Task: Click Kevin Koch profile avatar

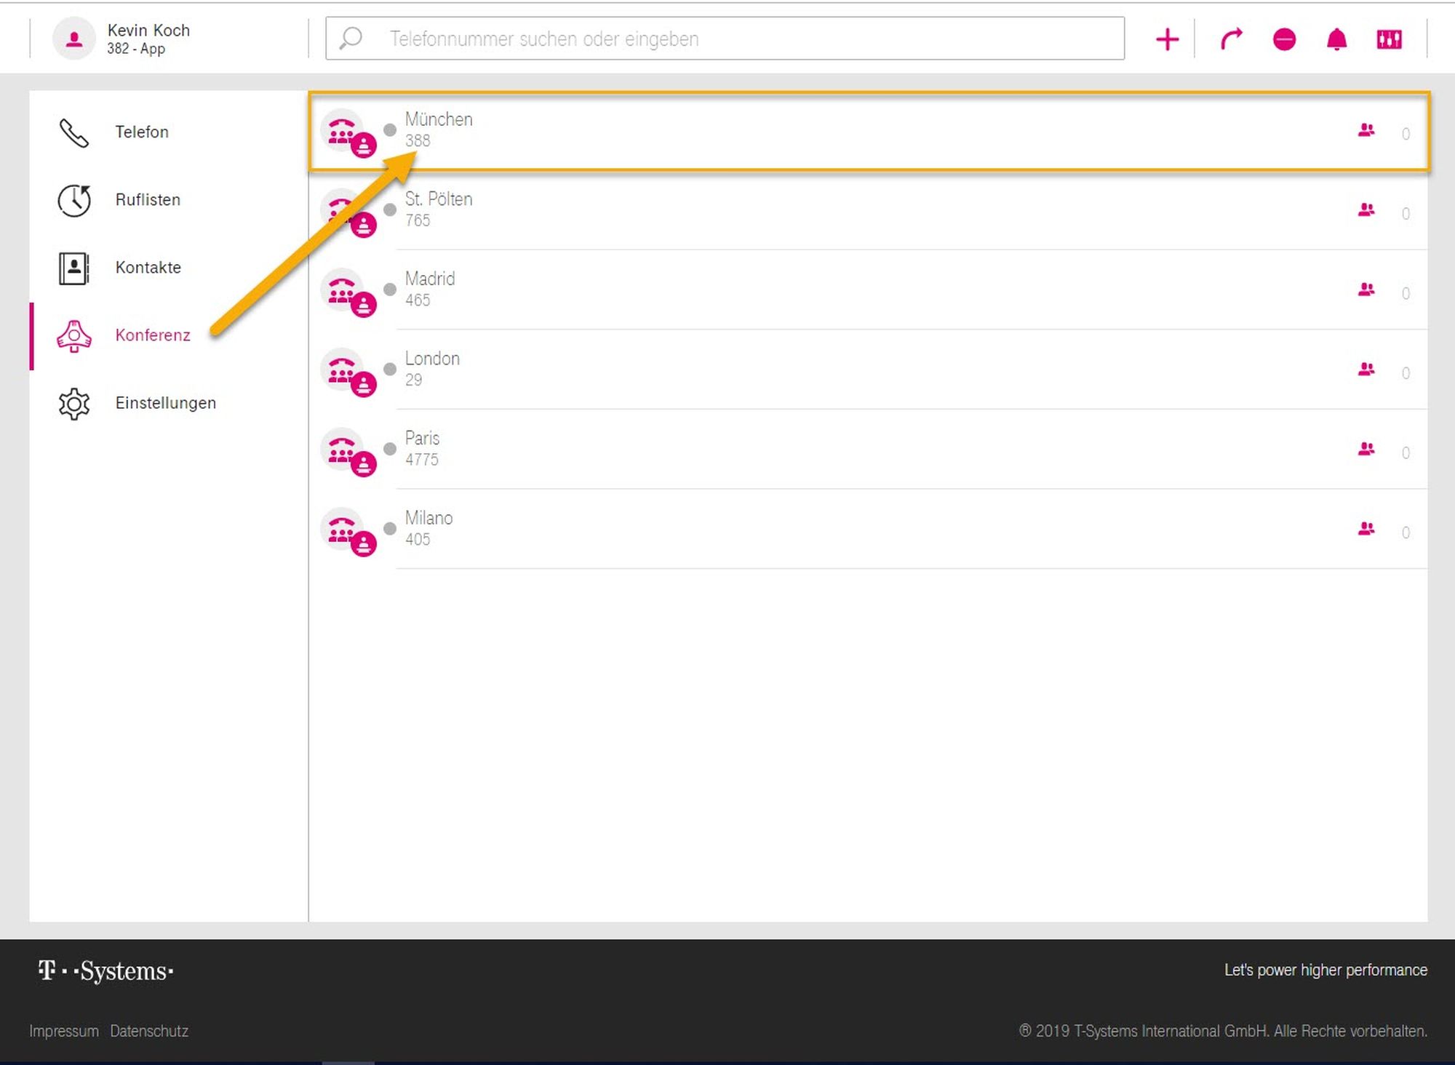Action: (74, 39)
